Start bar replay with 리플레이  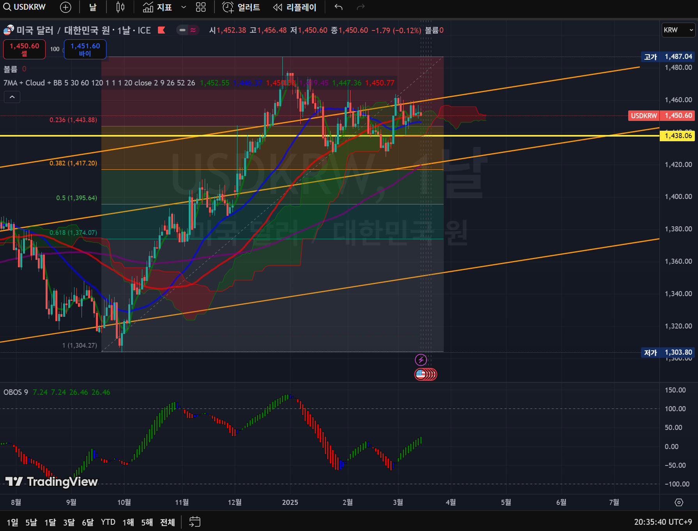pos(295,7)
